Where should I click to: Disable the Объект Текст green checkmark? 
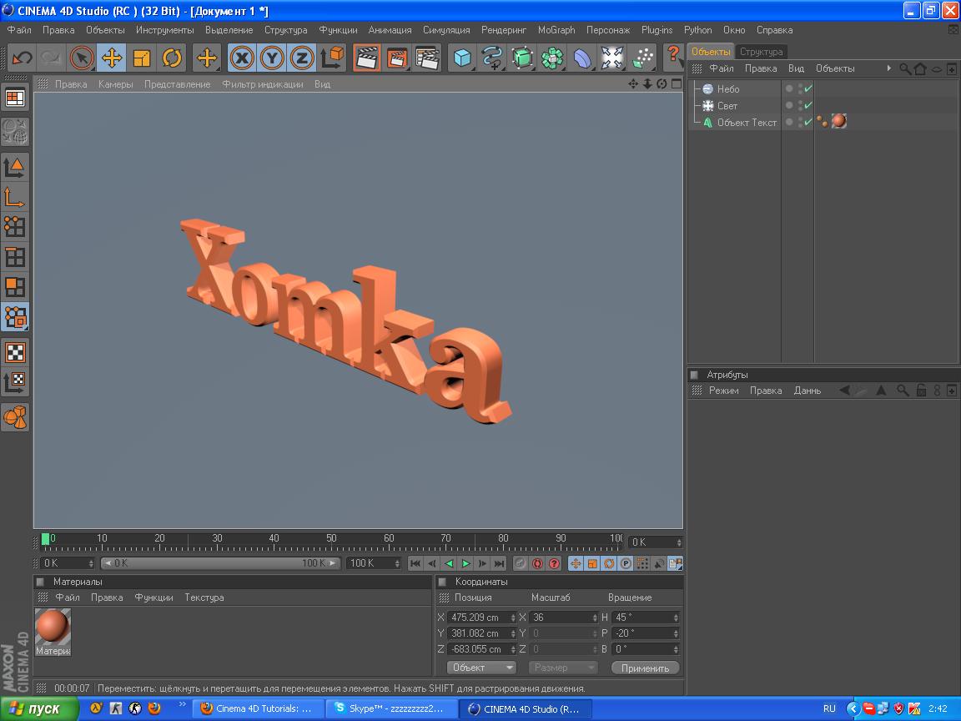(808, 122)
